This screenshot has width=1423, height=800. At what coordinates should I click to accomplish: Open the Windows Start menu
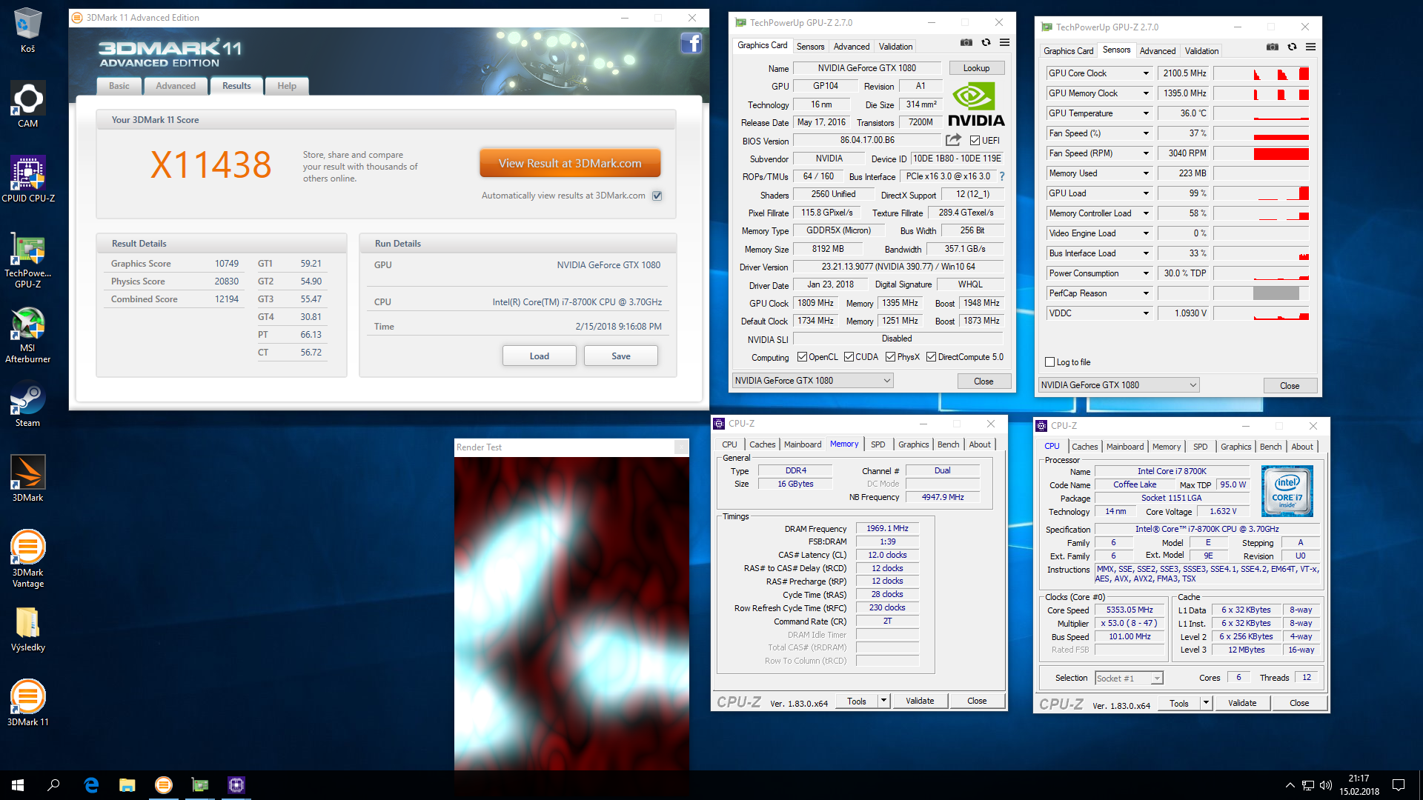click(18, 785)
